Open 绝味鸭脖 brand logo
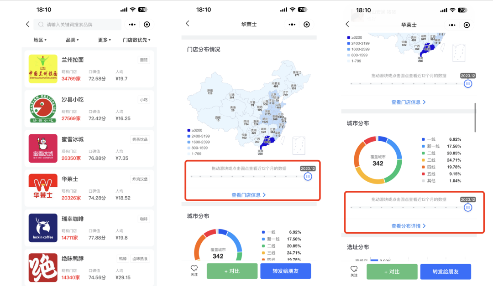 (43, 267)
